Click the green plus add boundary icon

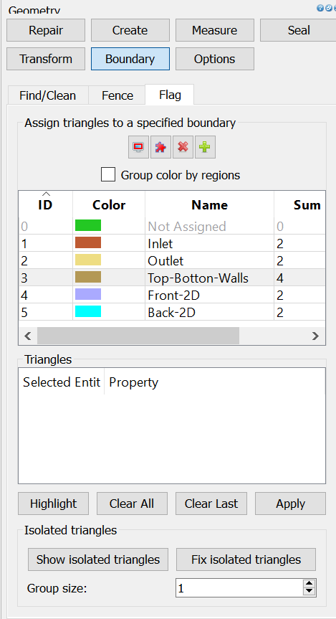pos(205,148)
